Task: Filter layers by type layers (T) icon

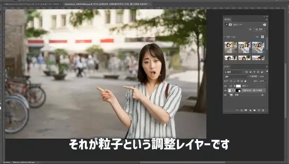Action: pyautogui.click(x=254, y=72)
